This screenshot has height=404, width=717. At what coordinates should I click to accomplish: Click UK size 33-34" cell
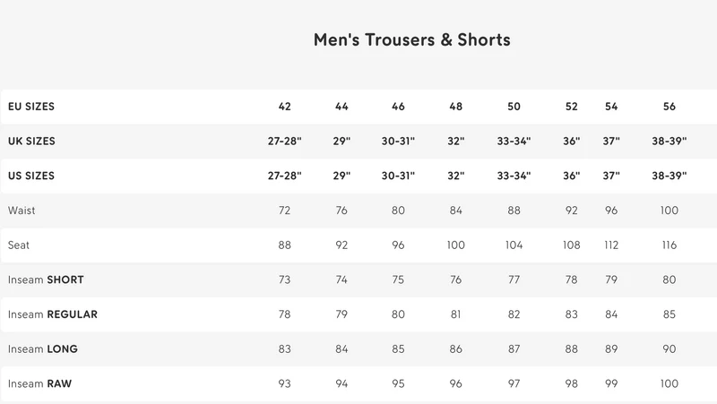click(x=514, y=142)
